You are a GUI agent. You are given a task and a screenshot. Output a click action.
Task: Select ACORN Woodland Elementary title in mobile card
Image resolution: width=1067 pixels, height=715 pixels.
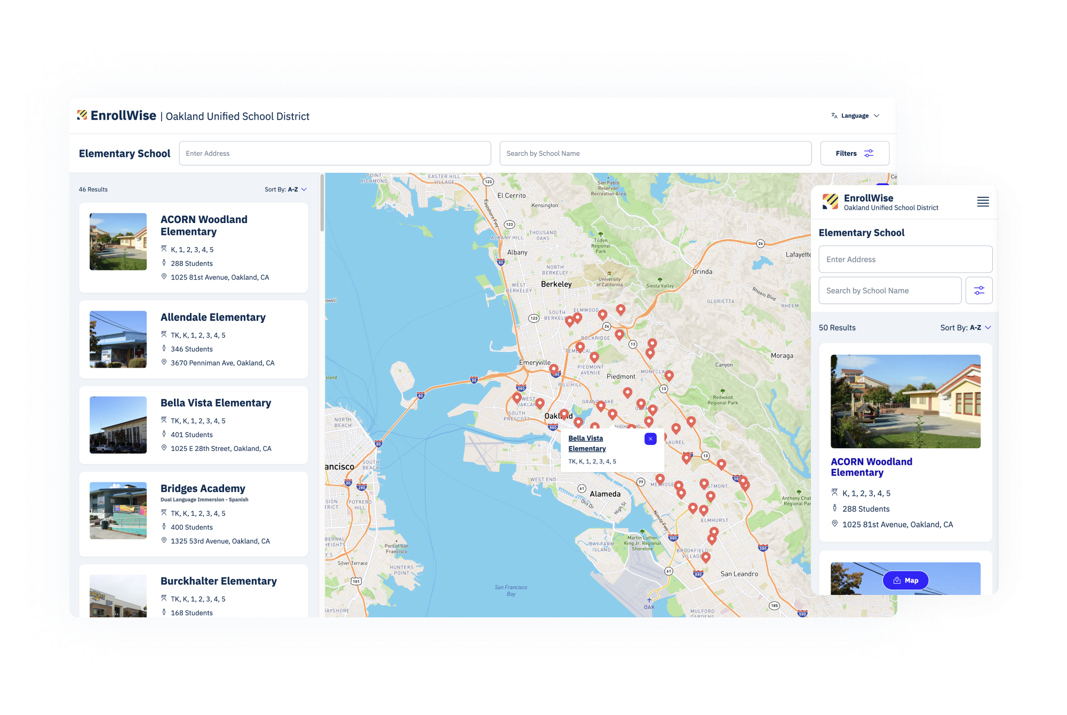(871, 467)
